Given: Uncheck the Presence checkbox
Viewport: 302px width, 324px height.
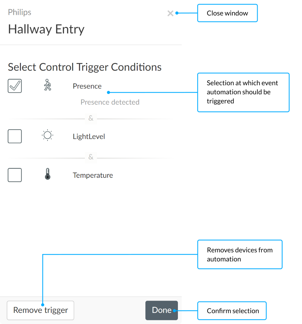Looking at the screenshot, I should tap(15, 86).
